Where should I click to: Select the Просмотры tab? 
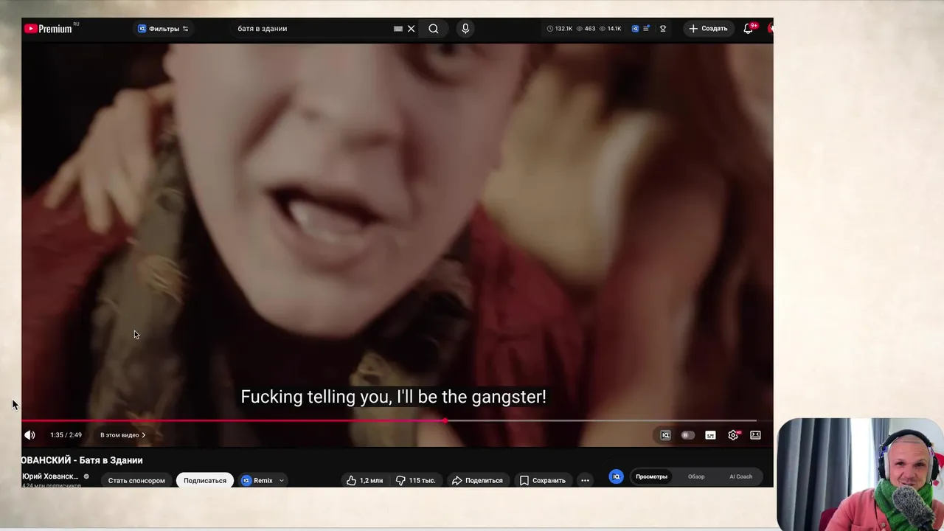[x=651, y=476]
